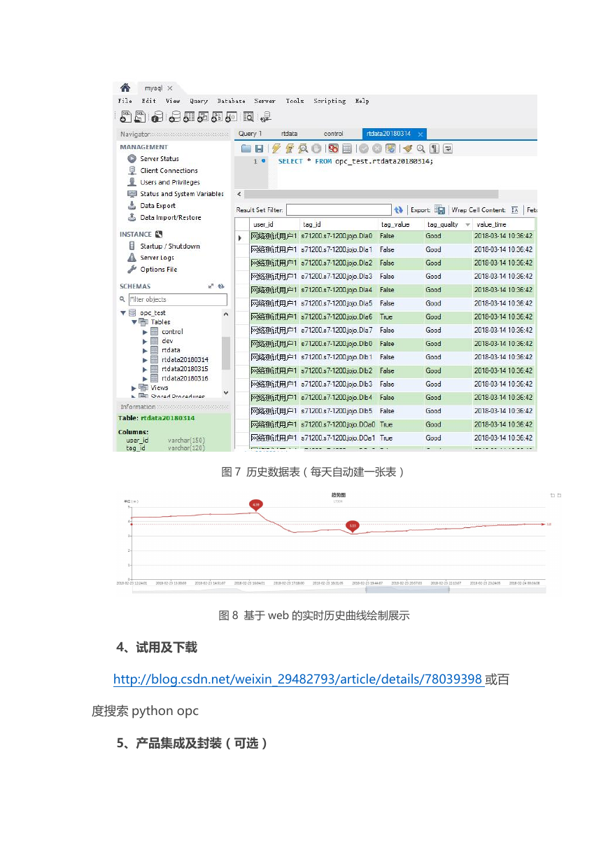This screenshot has width=608, height=860.
Task: Open the View menu
Action: 172,101
